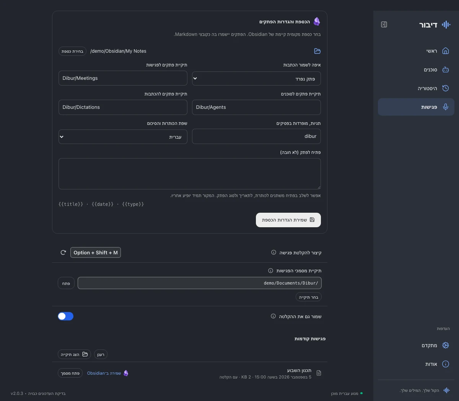
Task: Click the robot icon next to סוכנים
Action: (x=446, y=70)
